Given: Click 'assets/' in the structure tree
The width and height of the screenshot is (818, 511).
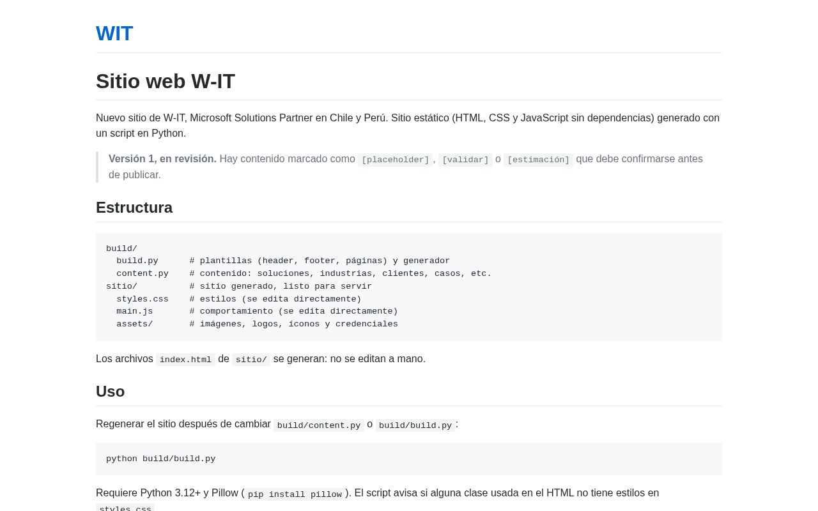Looking at the screenshot, I should point(135,324).
